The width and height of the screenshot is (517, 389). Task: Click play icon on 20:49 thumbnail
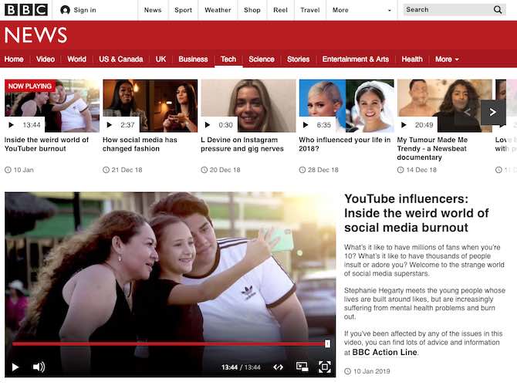click(x=404, y=125)
